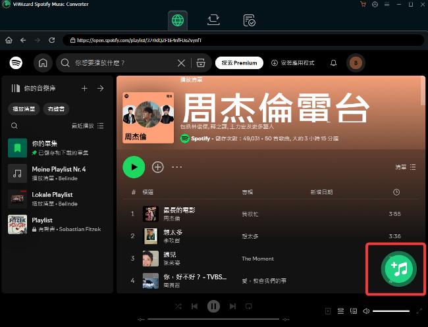The image size is (428, 327).
Task: Sort by duration clock icon
Action: pyautogui.click(x=396, y=192)
